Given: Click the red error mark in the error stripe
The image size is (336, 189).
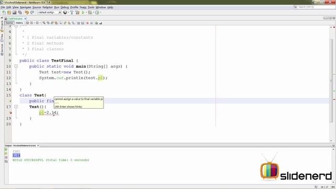Looking at the screenshot, I should (334, 99).
